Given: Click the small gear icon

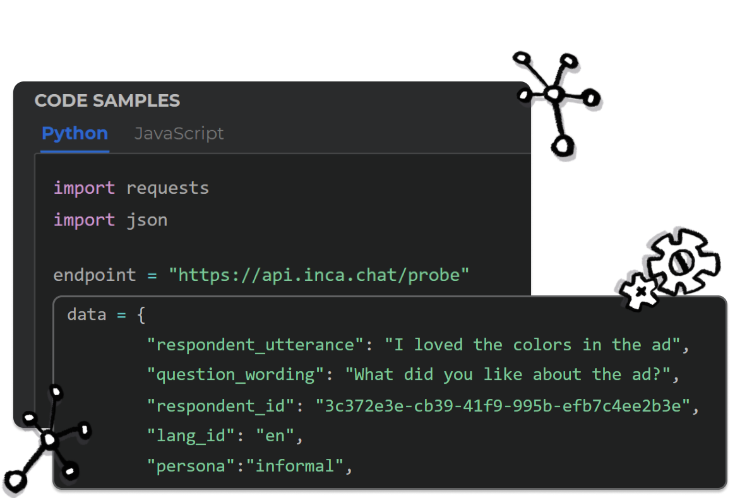Looking at the screenshot, I should point(638,291).
